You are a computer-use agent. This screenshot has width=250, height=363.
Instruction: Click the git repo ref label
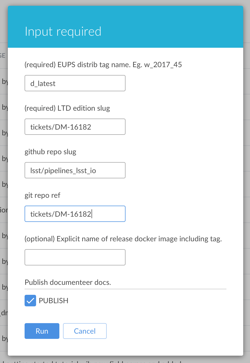coord(42,195)
